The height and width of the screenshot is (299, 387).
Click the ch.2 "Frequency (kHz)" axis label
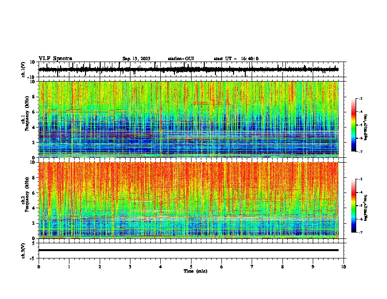tap(27, 194)
